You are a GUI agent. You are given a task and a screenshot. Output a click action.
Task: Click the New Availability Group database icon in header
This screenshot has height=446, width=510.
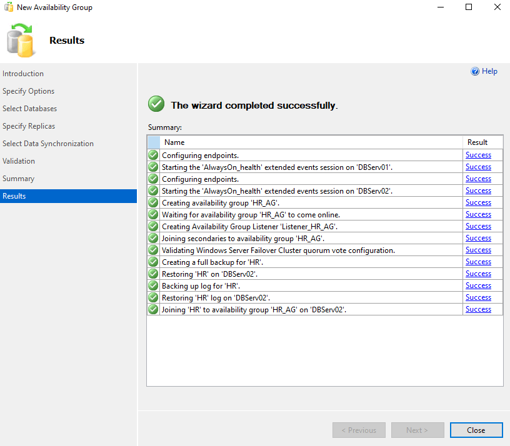pos(20,39)
